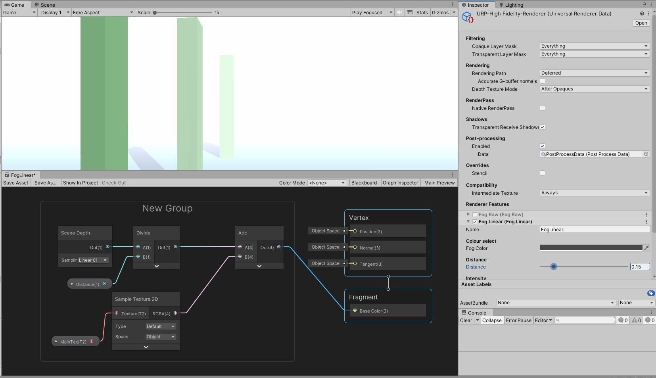Mute audio in the Game view toolbar
Image resolution: width=656 pixels, height=378 pixels.
coord(399,12)
